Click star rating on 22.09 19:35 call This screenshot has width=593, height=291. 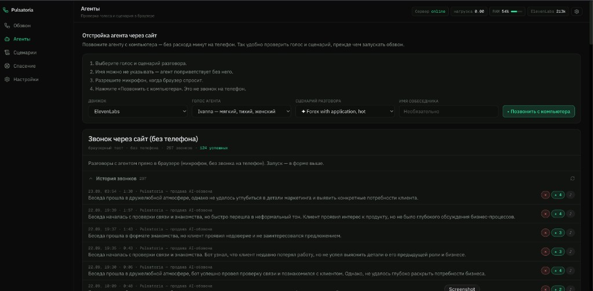558,251
